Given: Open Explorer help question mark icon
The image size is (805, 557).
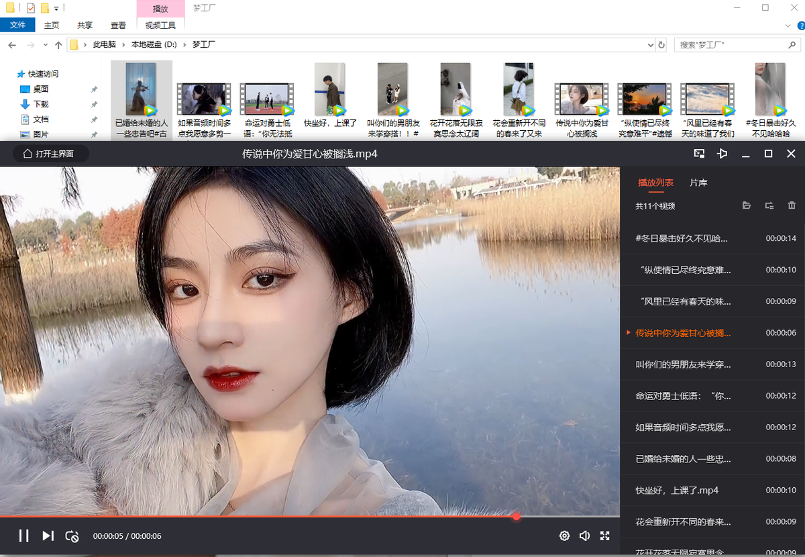Looking at the screenshot, I should click(x=800, y=26).
